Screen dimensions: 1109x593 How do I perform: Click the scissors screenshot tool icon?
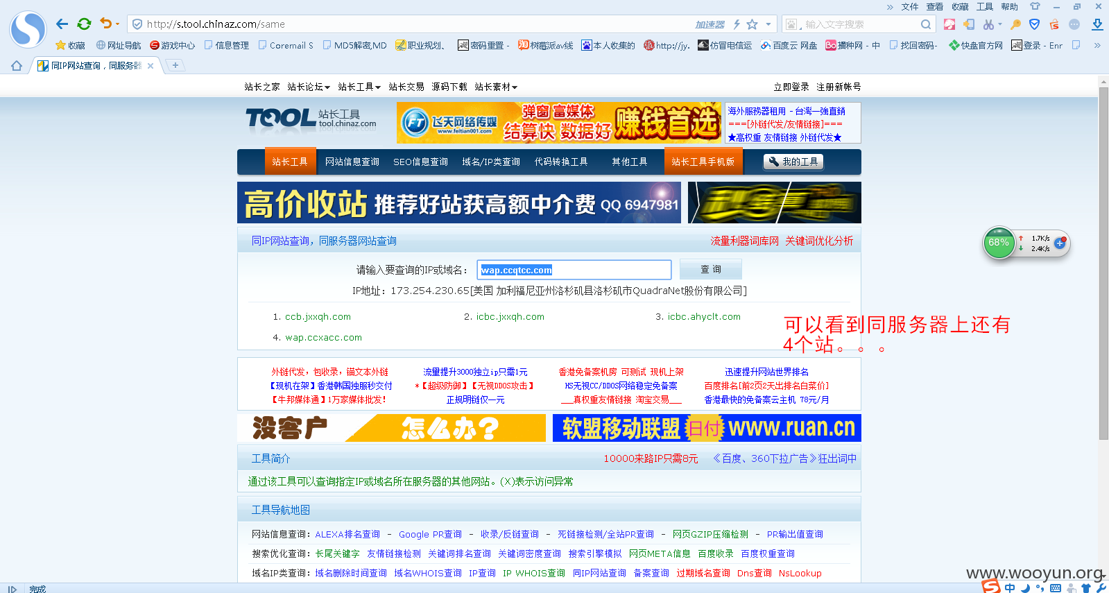coord(988,24)
